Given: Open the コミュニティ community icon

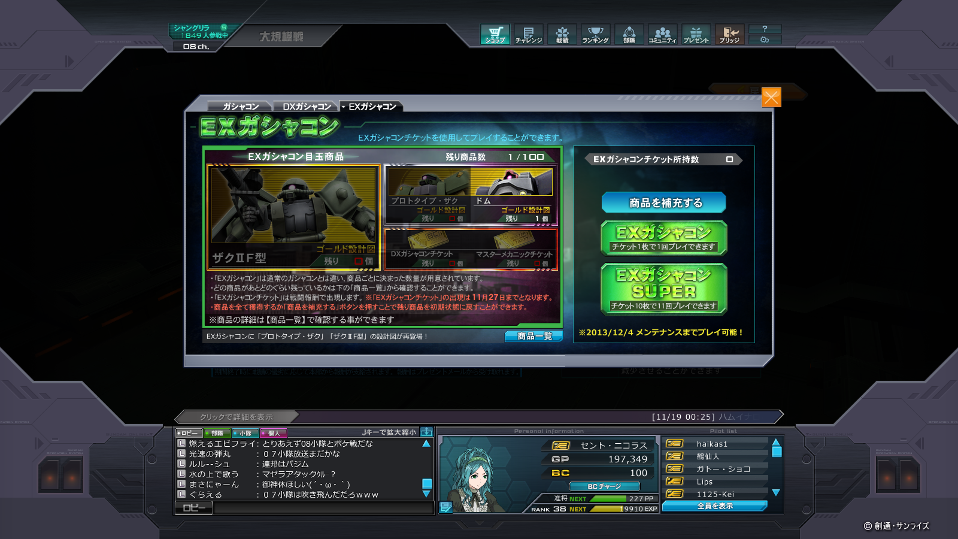Looking at the screenshot, I should pyautogui.click(x=663, y=34).
